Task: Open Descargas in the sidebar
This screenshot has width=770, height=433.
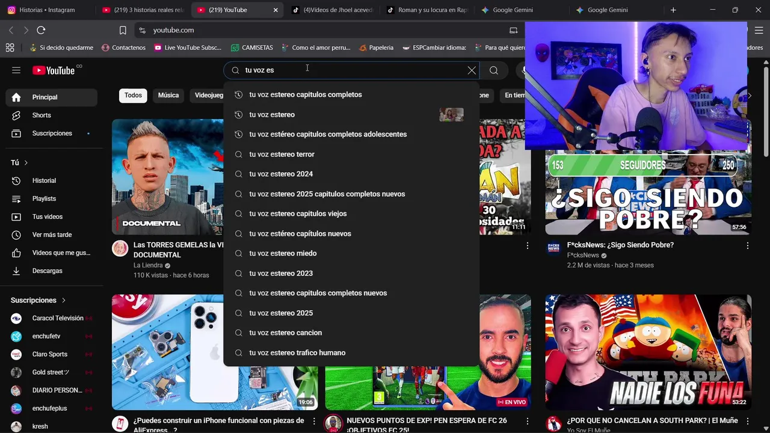Action: 51,271
